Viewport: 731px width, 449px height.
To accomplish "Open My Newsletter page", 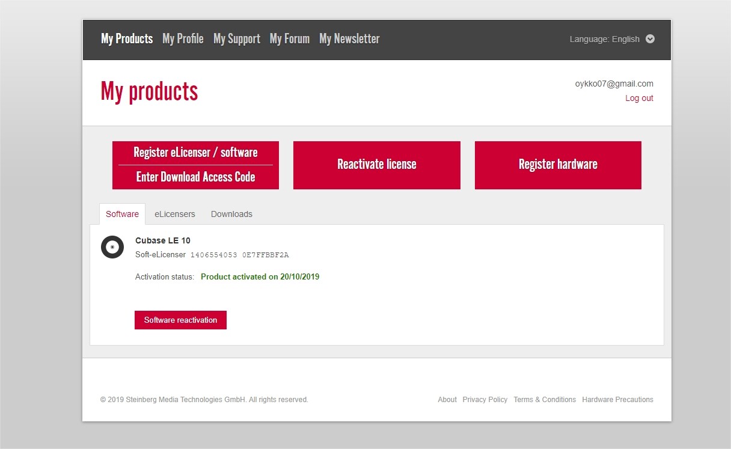I will click(x=349, y=39).
